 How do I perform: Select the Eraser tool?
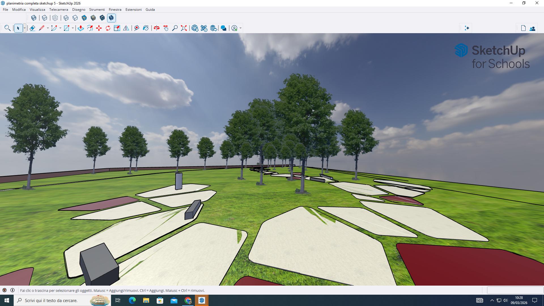pyautogui.click(x=32, y=28)
